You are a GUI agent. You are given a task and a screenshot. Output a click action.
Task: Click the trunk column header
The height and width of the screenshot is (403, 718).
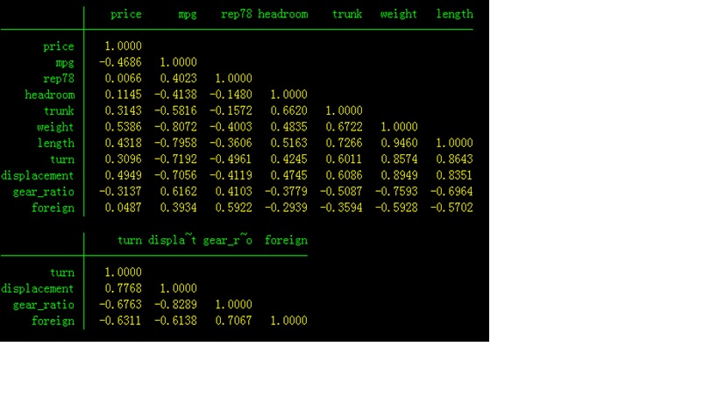click(347, 14)
